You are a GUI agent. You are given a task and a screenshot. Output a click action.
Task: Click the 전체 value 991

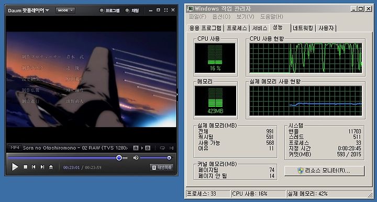270,131
